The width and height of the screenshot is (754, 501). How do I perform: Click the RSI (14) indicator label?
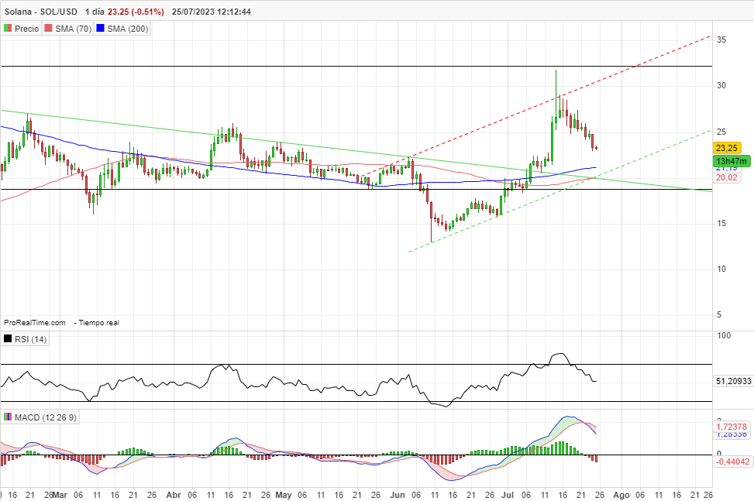pos(30,339)
